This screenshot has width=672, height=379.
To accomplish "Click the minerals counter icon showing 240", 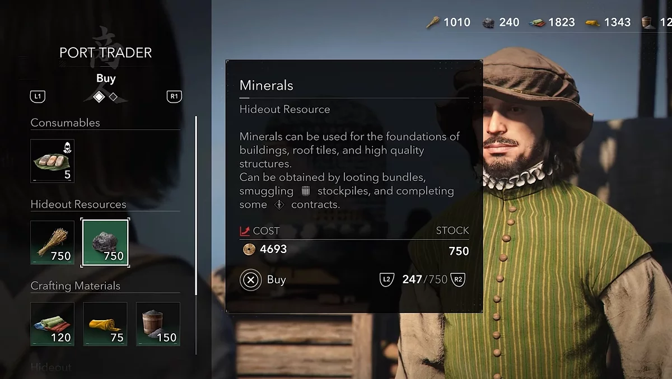I will [x=489, y=23].
